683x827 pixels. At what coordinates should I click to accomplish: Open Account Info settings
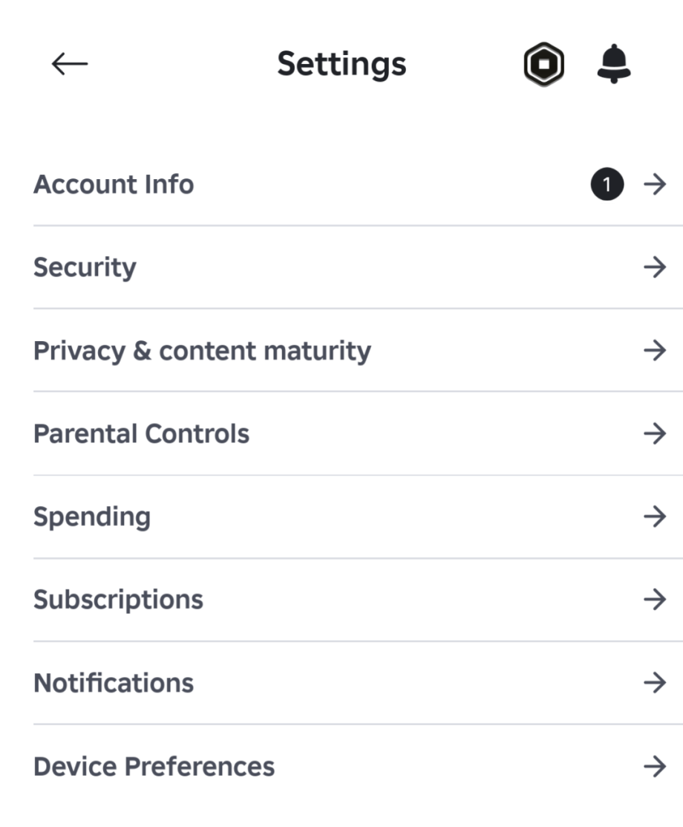click(114, 184)
